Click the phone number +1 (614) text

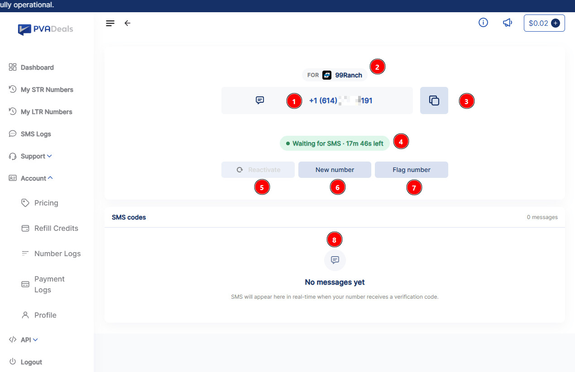click(x=340, y=100)
